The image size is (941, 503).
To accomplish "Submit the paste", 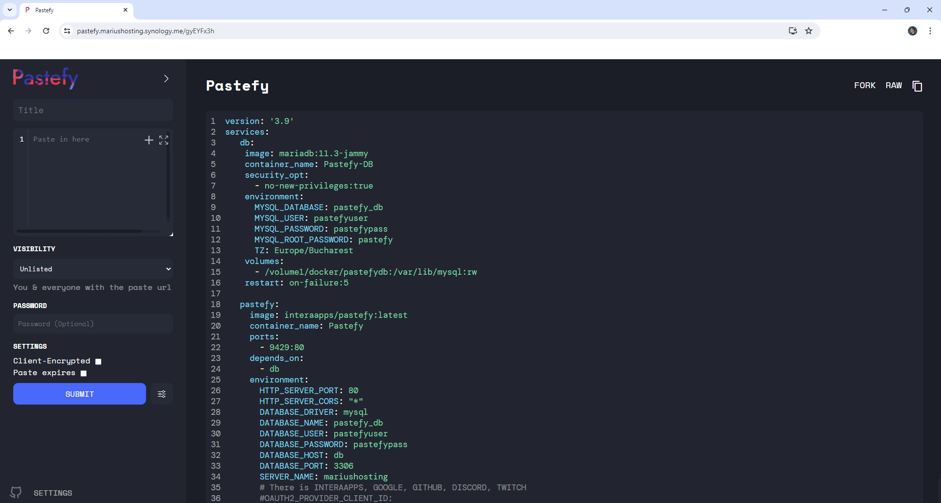I will [79, 394].
